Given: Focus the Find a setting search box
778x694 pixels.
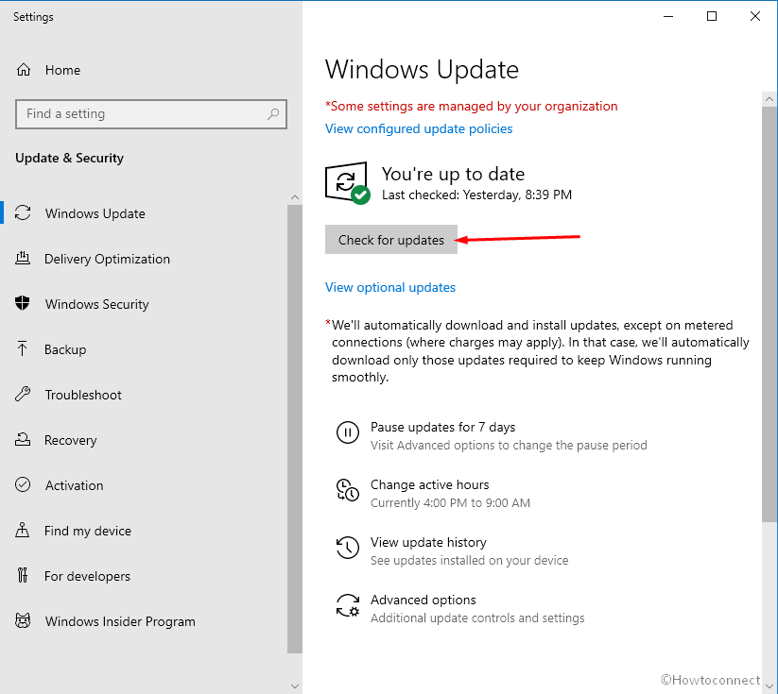Looking at the screenshot, I should click(x=151, y=114).
